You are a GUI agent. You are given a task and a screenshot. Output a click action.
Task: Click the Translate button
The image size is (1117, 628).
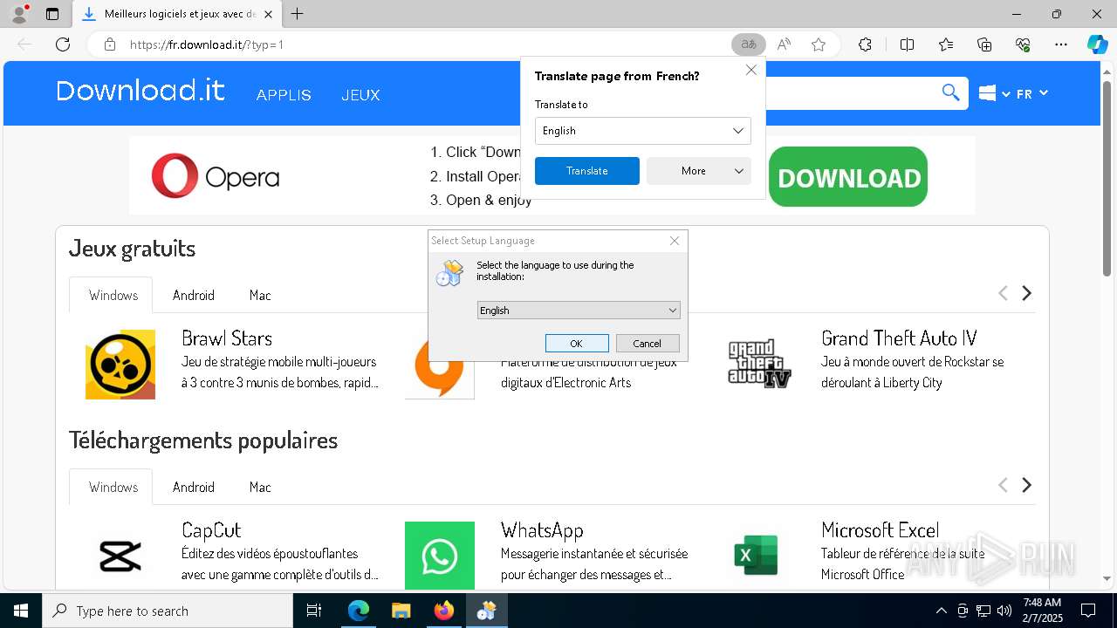587,171
